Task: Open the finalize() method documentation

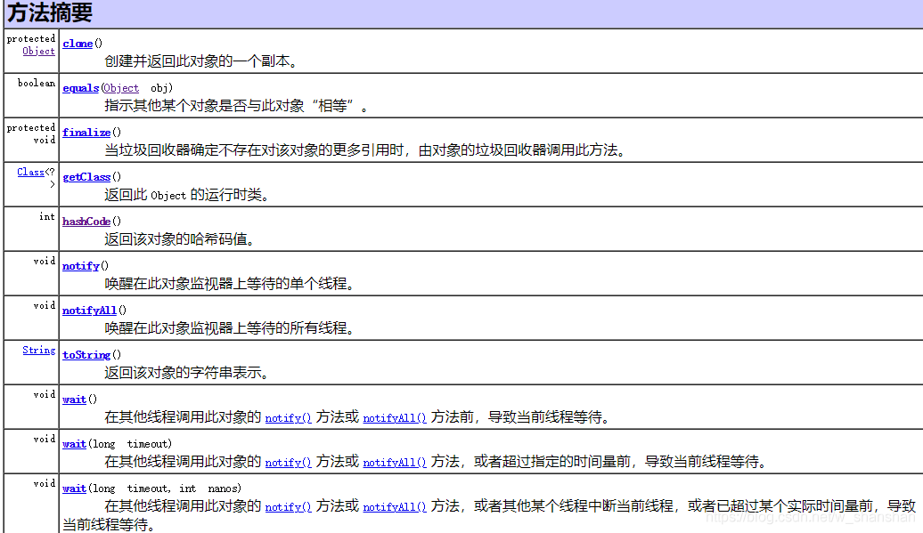Action: tap(86, 132)
